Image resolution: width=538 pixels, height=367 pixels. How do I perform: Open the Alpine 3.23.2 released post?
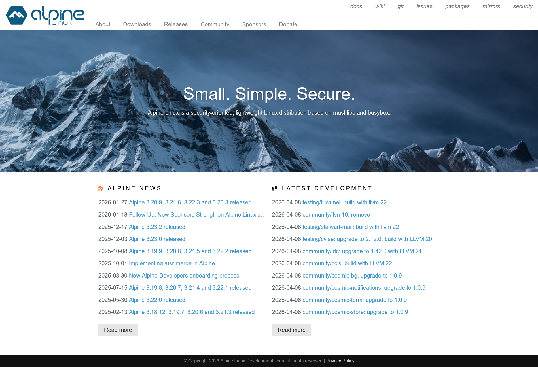point(157,227)
